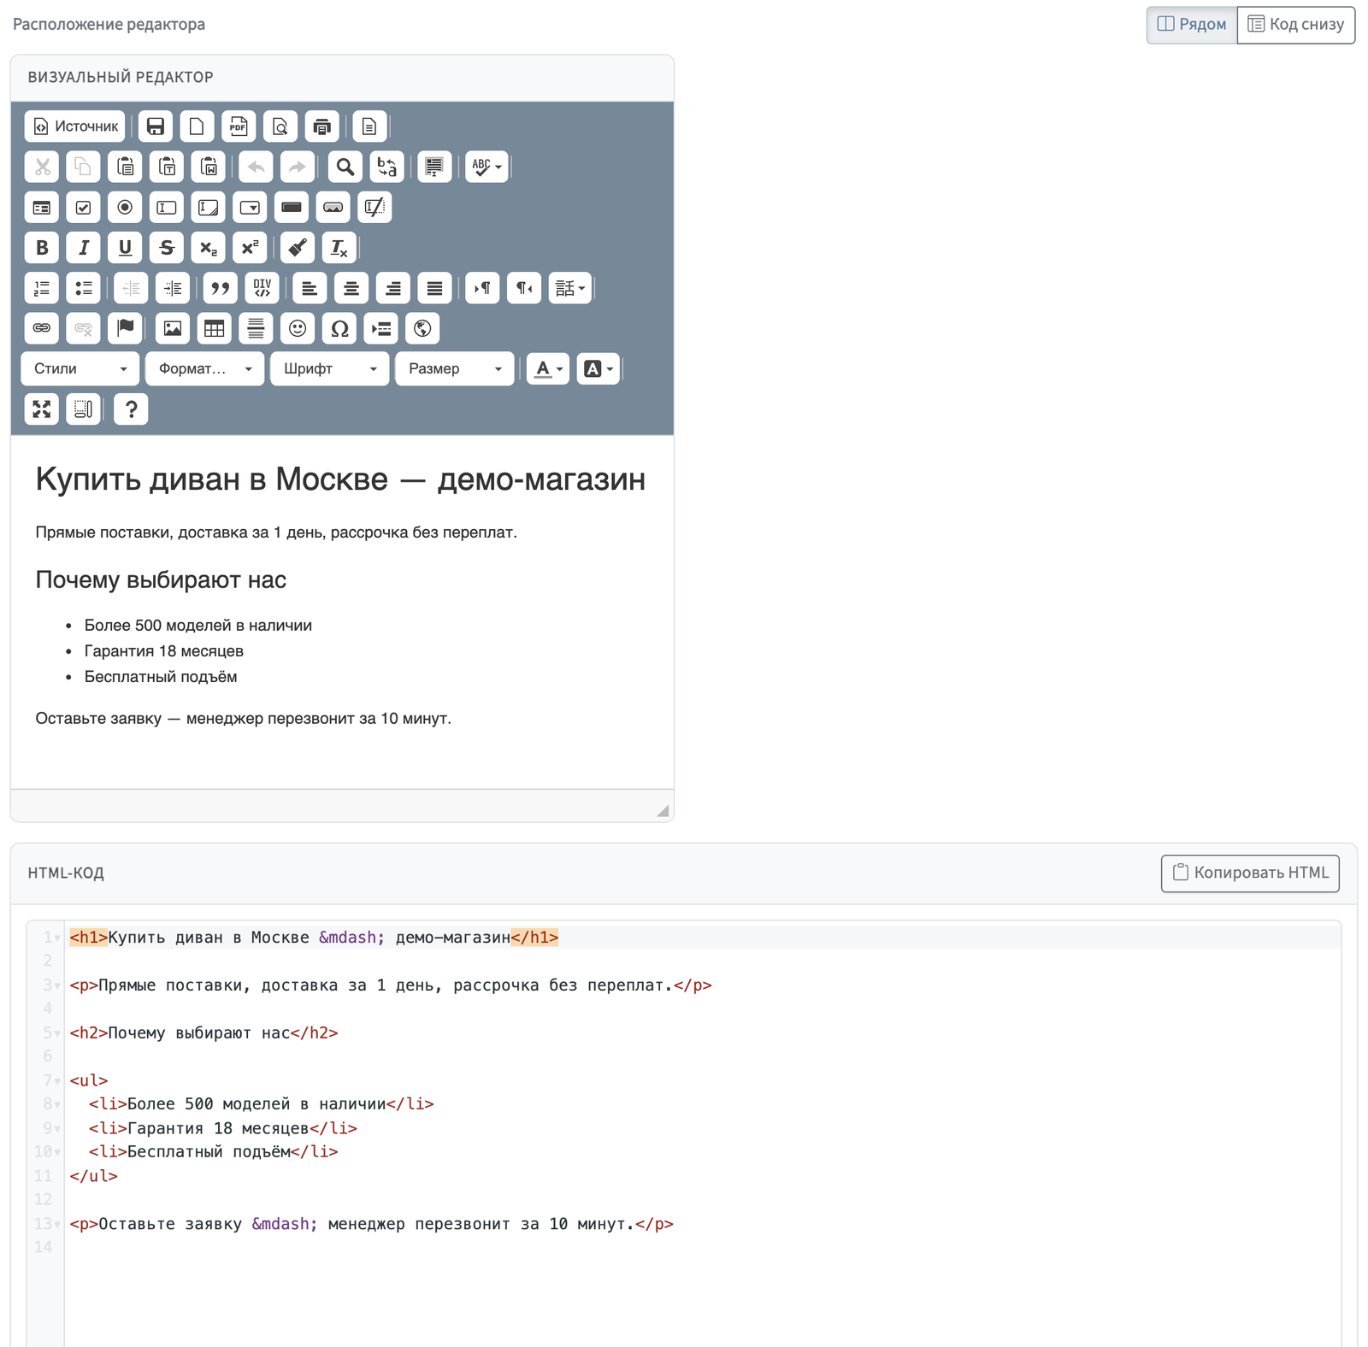The height and width of the screenshot is (1347, 1368).
Task: Insert a table using table icon
Action: (214, 328)
